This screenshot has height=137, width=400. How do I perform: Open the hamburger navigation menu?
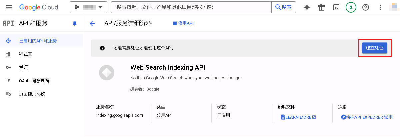pos(9,7)
